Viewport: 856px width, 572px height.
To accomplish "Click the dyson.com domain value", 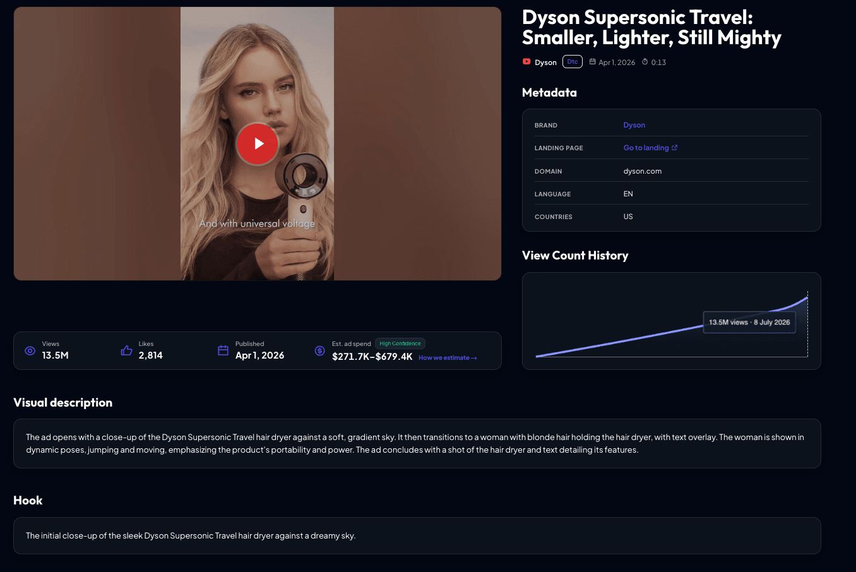I will [643, 171].
